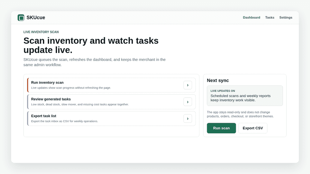Click 'SKUcue queues the scan' subtitle text
This screenshot has height=174, width=310.
[94, 62]
